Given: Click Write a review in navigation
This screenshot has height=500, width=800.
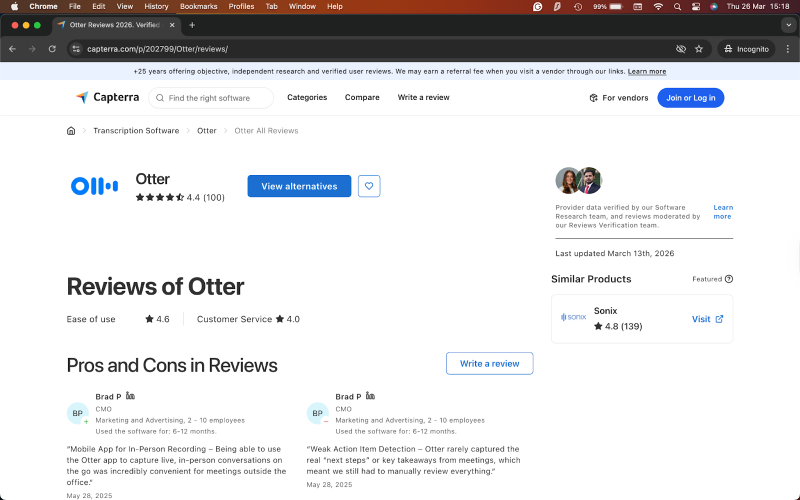Looking at the screenshot, I should click(x=423, y=97).
